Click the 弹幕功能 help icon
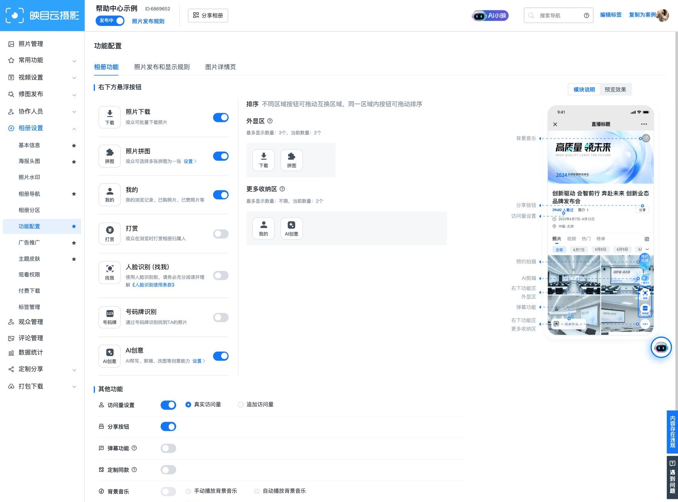Viewport: 678px width, 502px height. [x=134, y=448]
